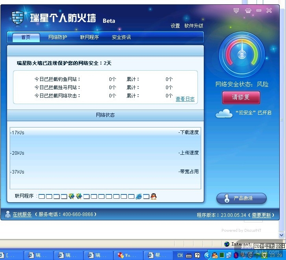Viewport: 286px width, 260px height.
Task: Click the browser scrollbar down arrow behind the firewall
Action: pos(281,235)
